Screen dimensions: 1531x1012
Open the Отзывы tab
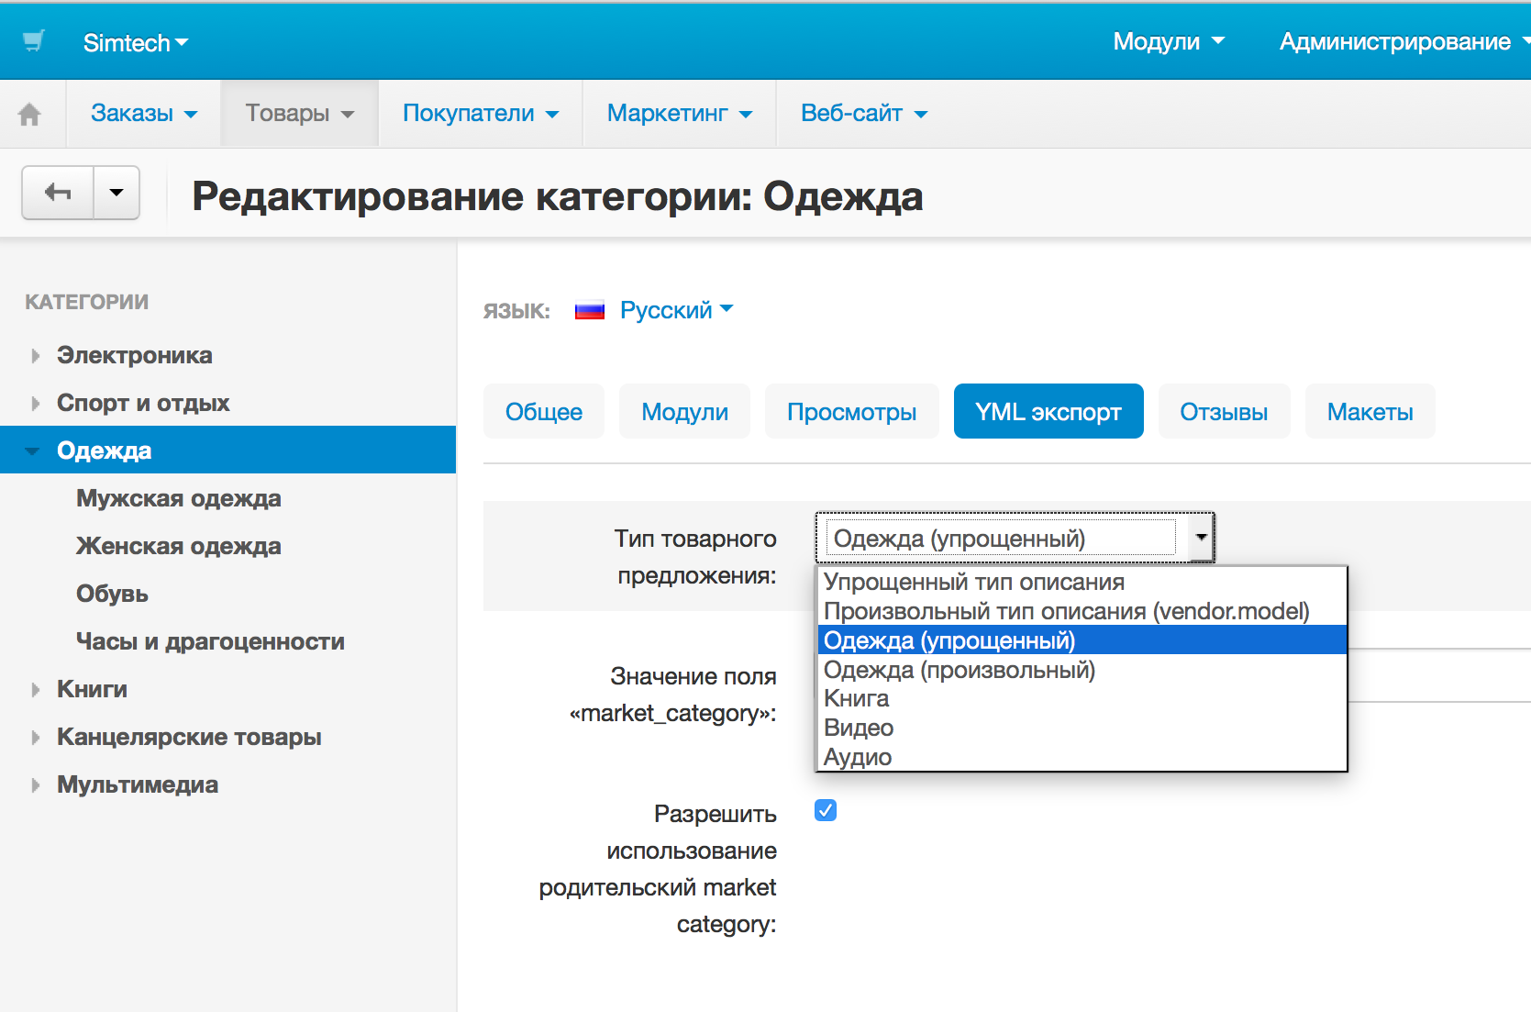pyautogui.click(x=1223, y=412)
